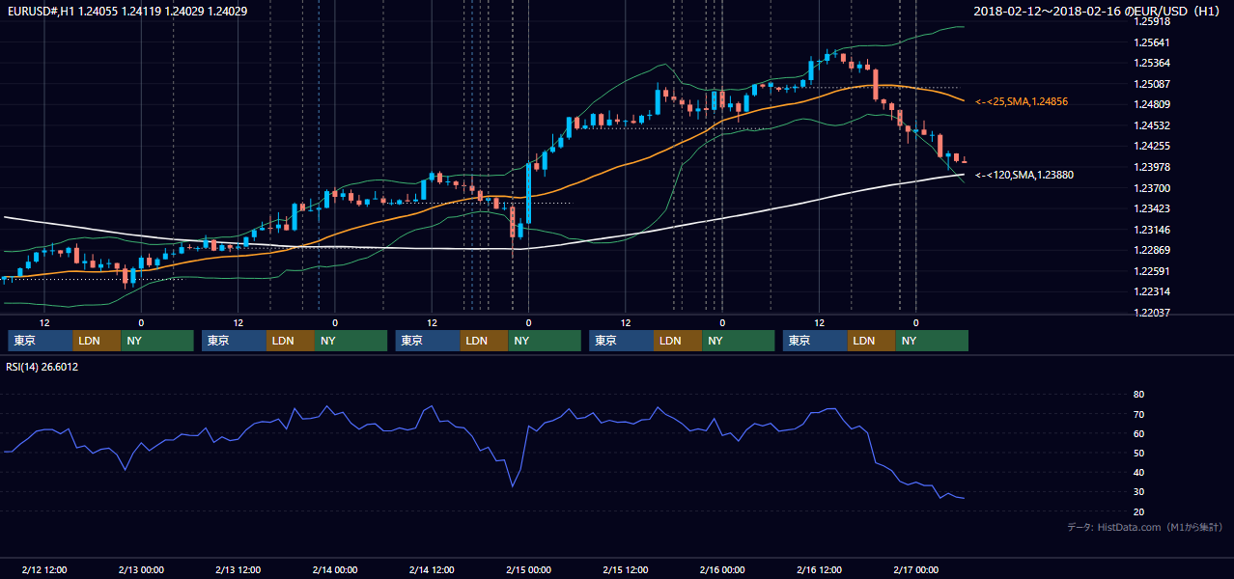Image resolution: width=1234 pixels, height=579 pixels.
Task: Click price axis label 1.25087
Action: pyautogui.click(x=1152, y=84)
